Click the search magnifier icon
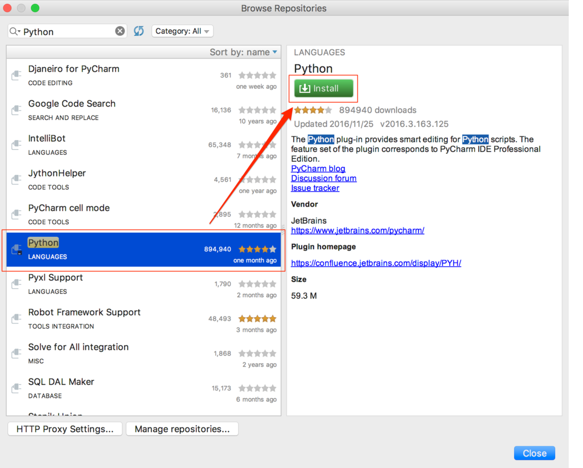The image size is (583, 468). click(x=14, y=31)
